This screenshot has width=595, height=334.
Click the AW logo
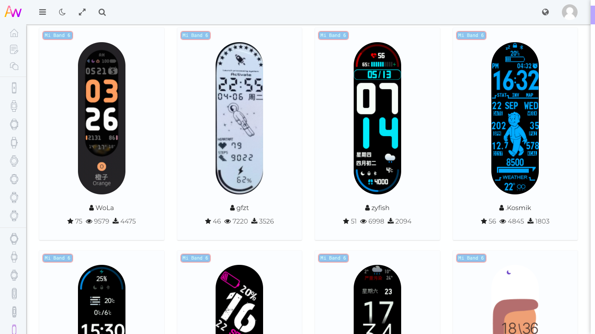click(13, 12)
